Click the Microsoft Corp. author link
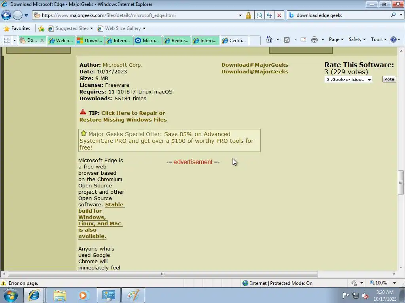 point(123,65)
